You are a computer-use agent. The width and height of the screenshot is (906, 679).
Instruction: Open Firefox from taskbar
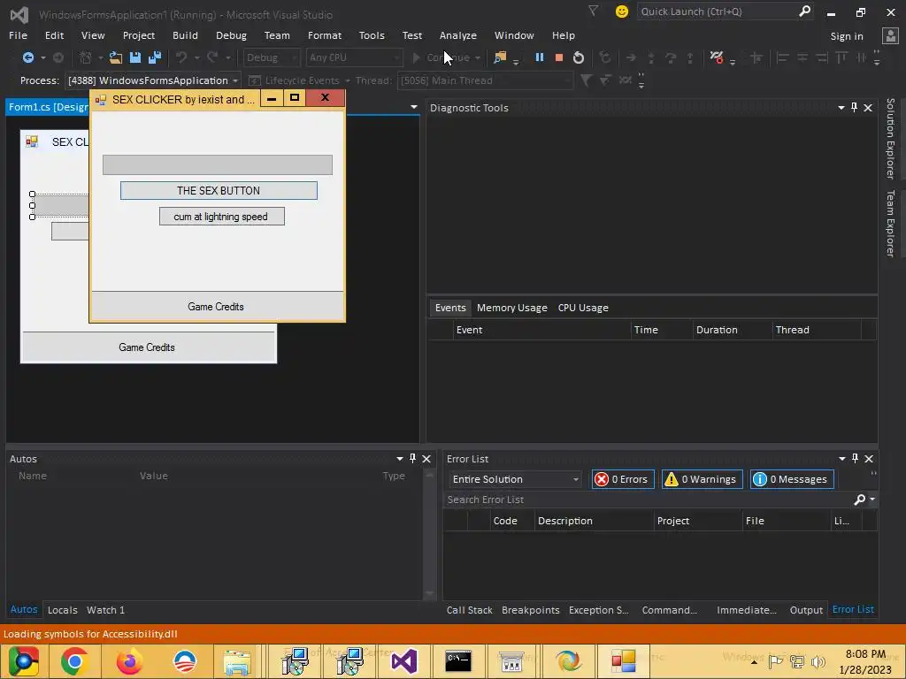[129, 661]
